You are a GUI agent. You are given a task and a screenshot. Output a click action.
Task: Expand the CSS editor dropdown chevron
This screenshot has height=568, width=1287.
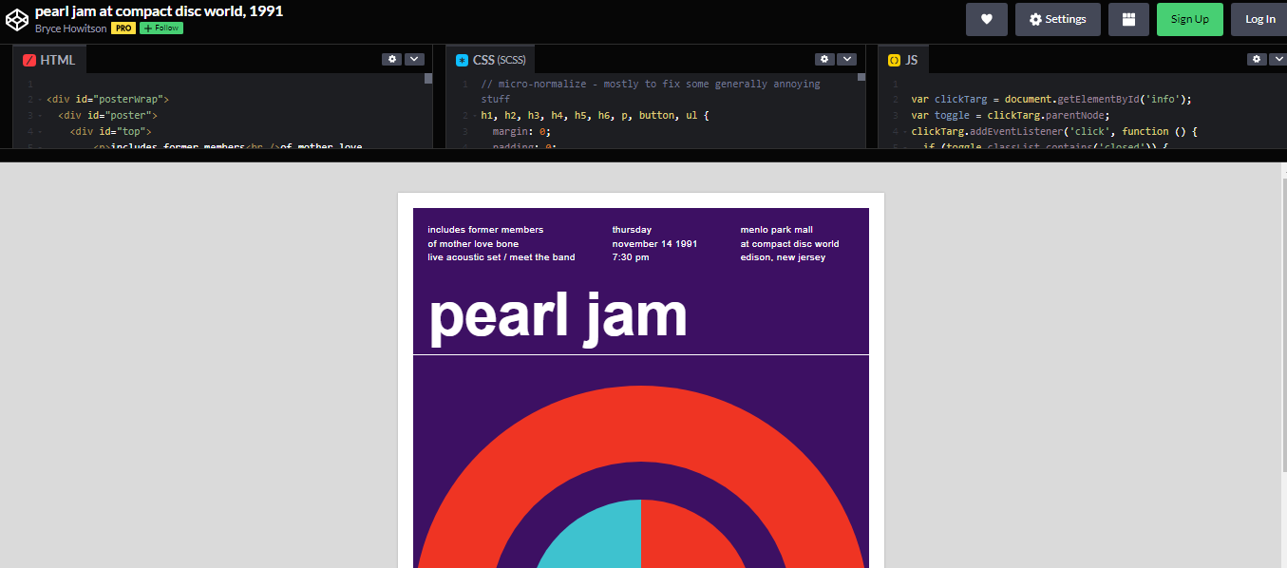(847, 59)
